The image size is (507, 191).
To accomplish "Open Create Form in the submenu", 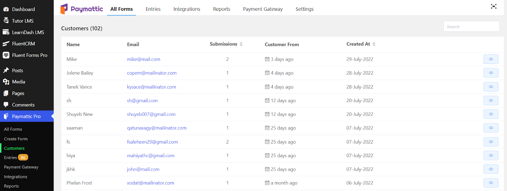I will click(16, 139).
